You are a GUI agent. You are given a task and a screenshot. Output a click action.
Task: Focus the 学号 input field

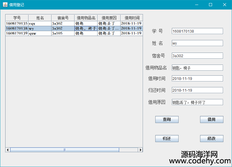click(x=197, y=31)
